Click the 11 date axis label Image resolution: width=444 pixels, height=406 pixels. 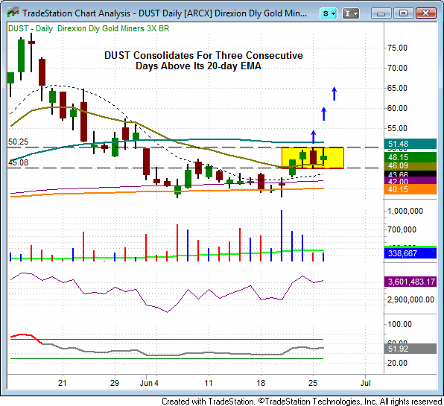click(209, 383)
